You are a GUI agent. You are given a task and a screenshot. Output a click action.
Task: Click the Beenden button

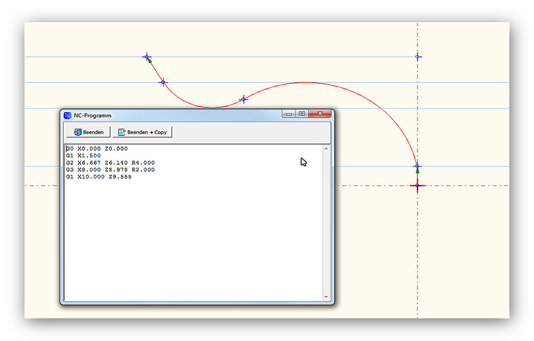click(88, 132)
